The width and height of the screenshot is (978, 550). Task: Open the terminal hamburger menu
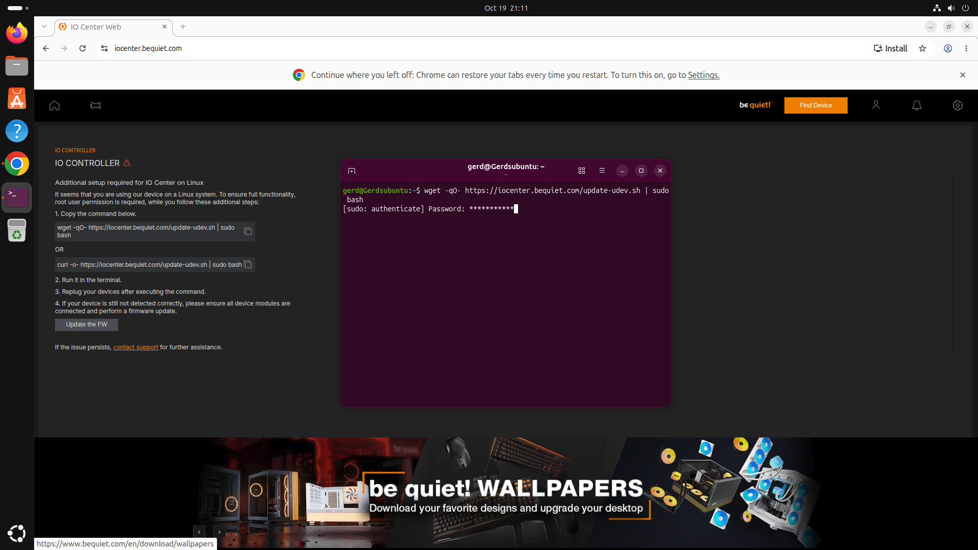pyautogui.click(x=602, y=171)
